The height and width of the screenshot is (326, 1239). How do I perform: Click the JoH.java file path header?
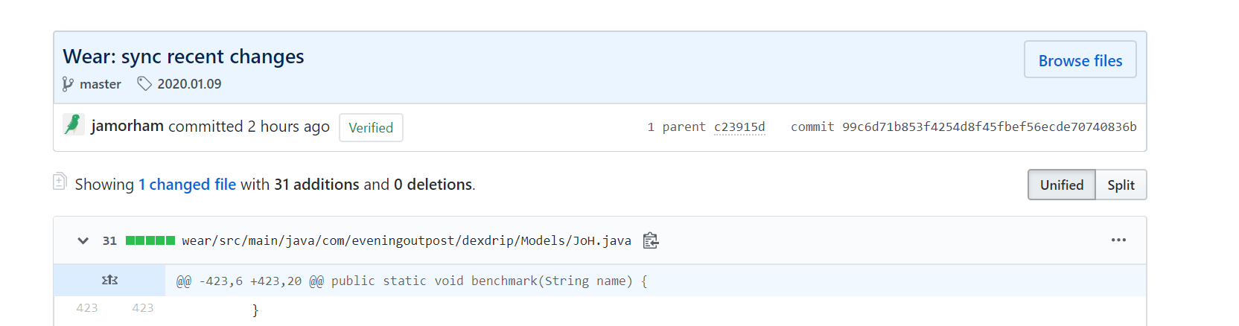[x=407, y=240]
